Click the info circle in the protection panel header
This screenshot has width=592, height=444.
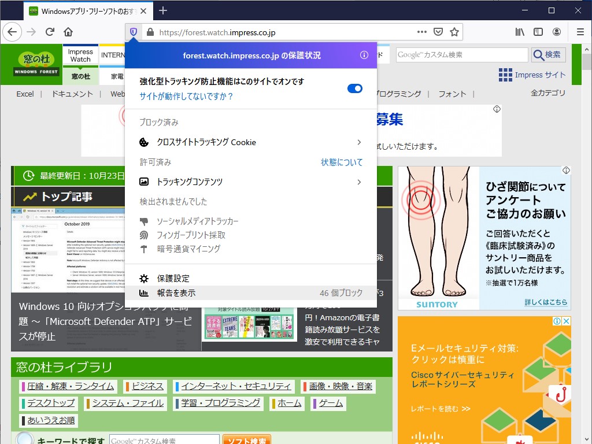pos(364,55)
